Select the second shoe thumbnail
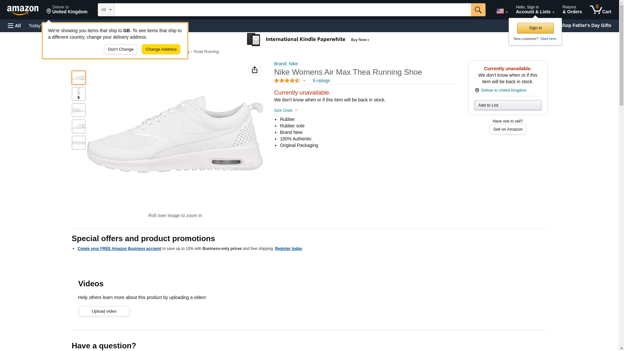The height and width of the screenshot is (351, 624). pyautogui.click(x=78, y=94)
